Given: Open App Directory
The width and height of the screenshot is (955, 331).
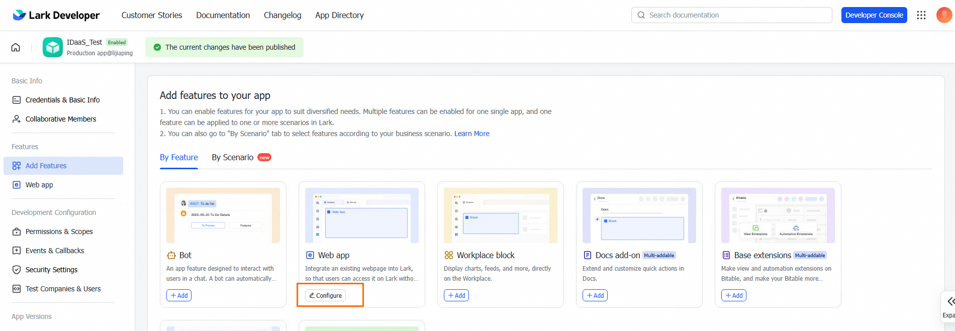Looking at the screenshot, I should click(x=340, y=15).
